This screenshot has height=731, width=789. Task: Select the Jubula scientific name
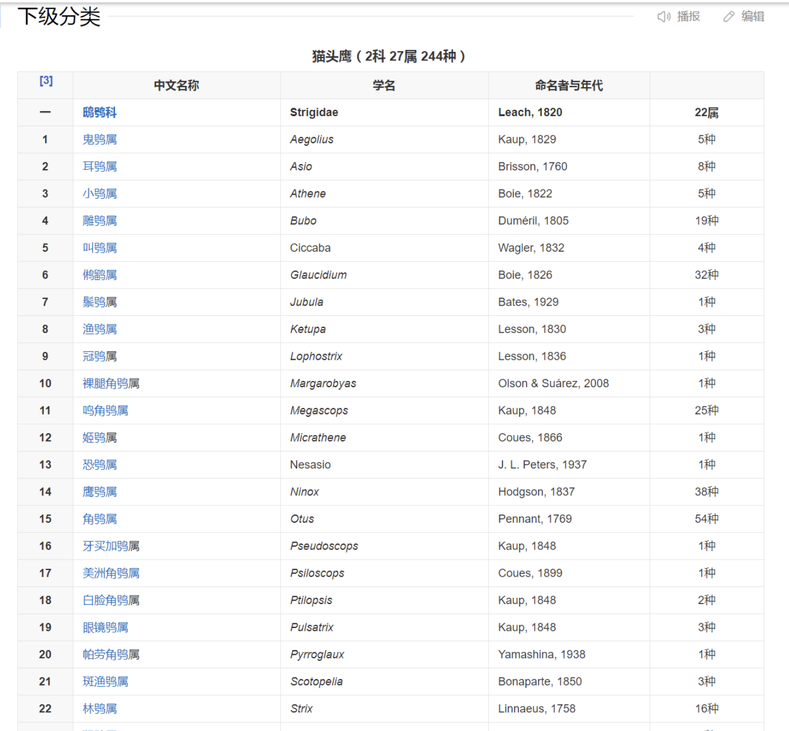307,302
